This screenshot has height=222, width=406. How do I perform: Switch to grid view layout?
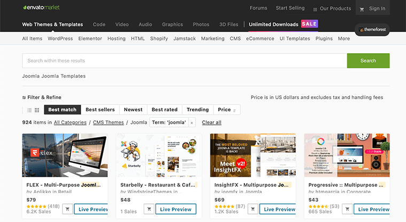pyautogui.click(x=37, y=110)
